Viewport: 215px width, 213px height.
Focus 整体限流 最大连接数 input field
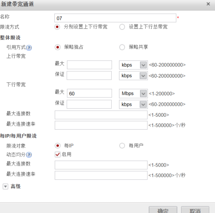pyautogui.click(x=101, y=115)
